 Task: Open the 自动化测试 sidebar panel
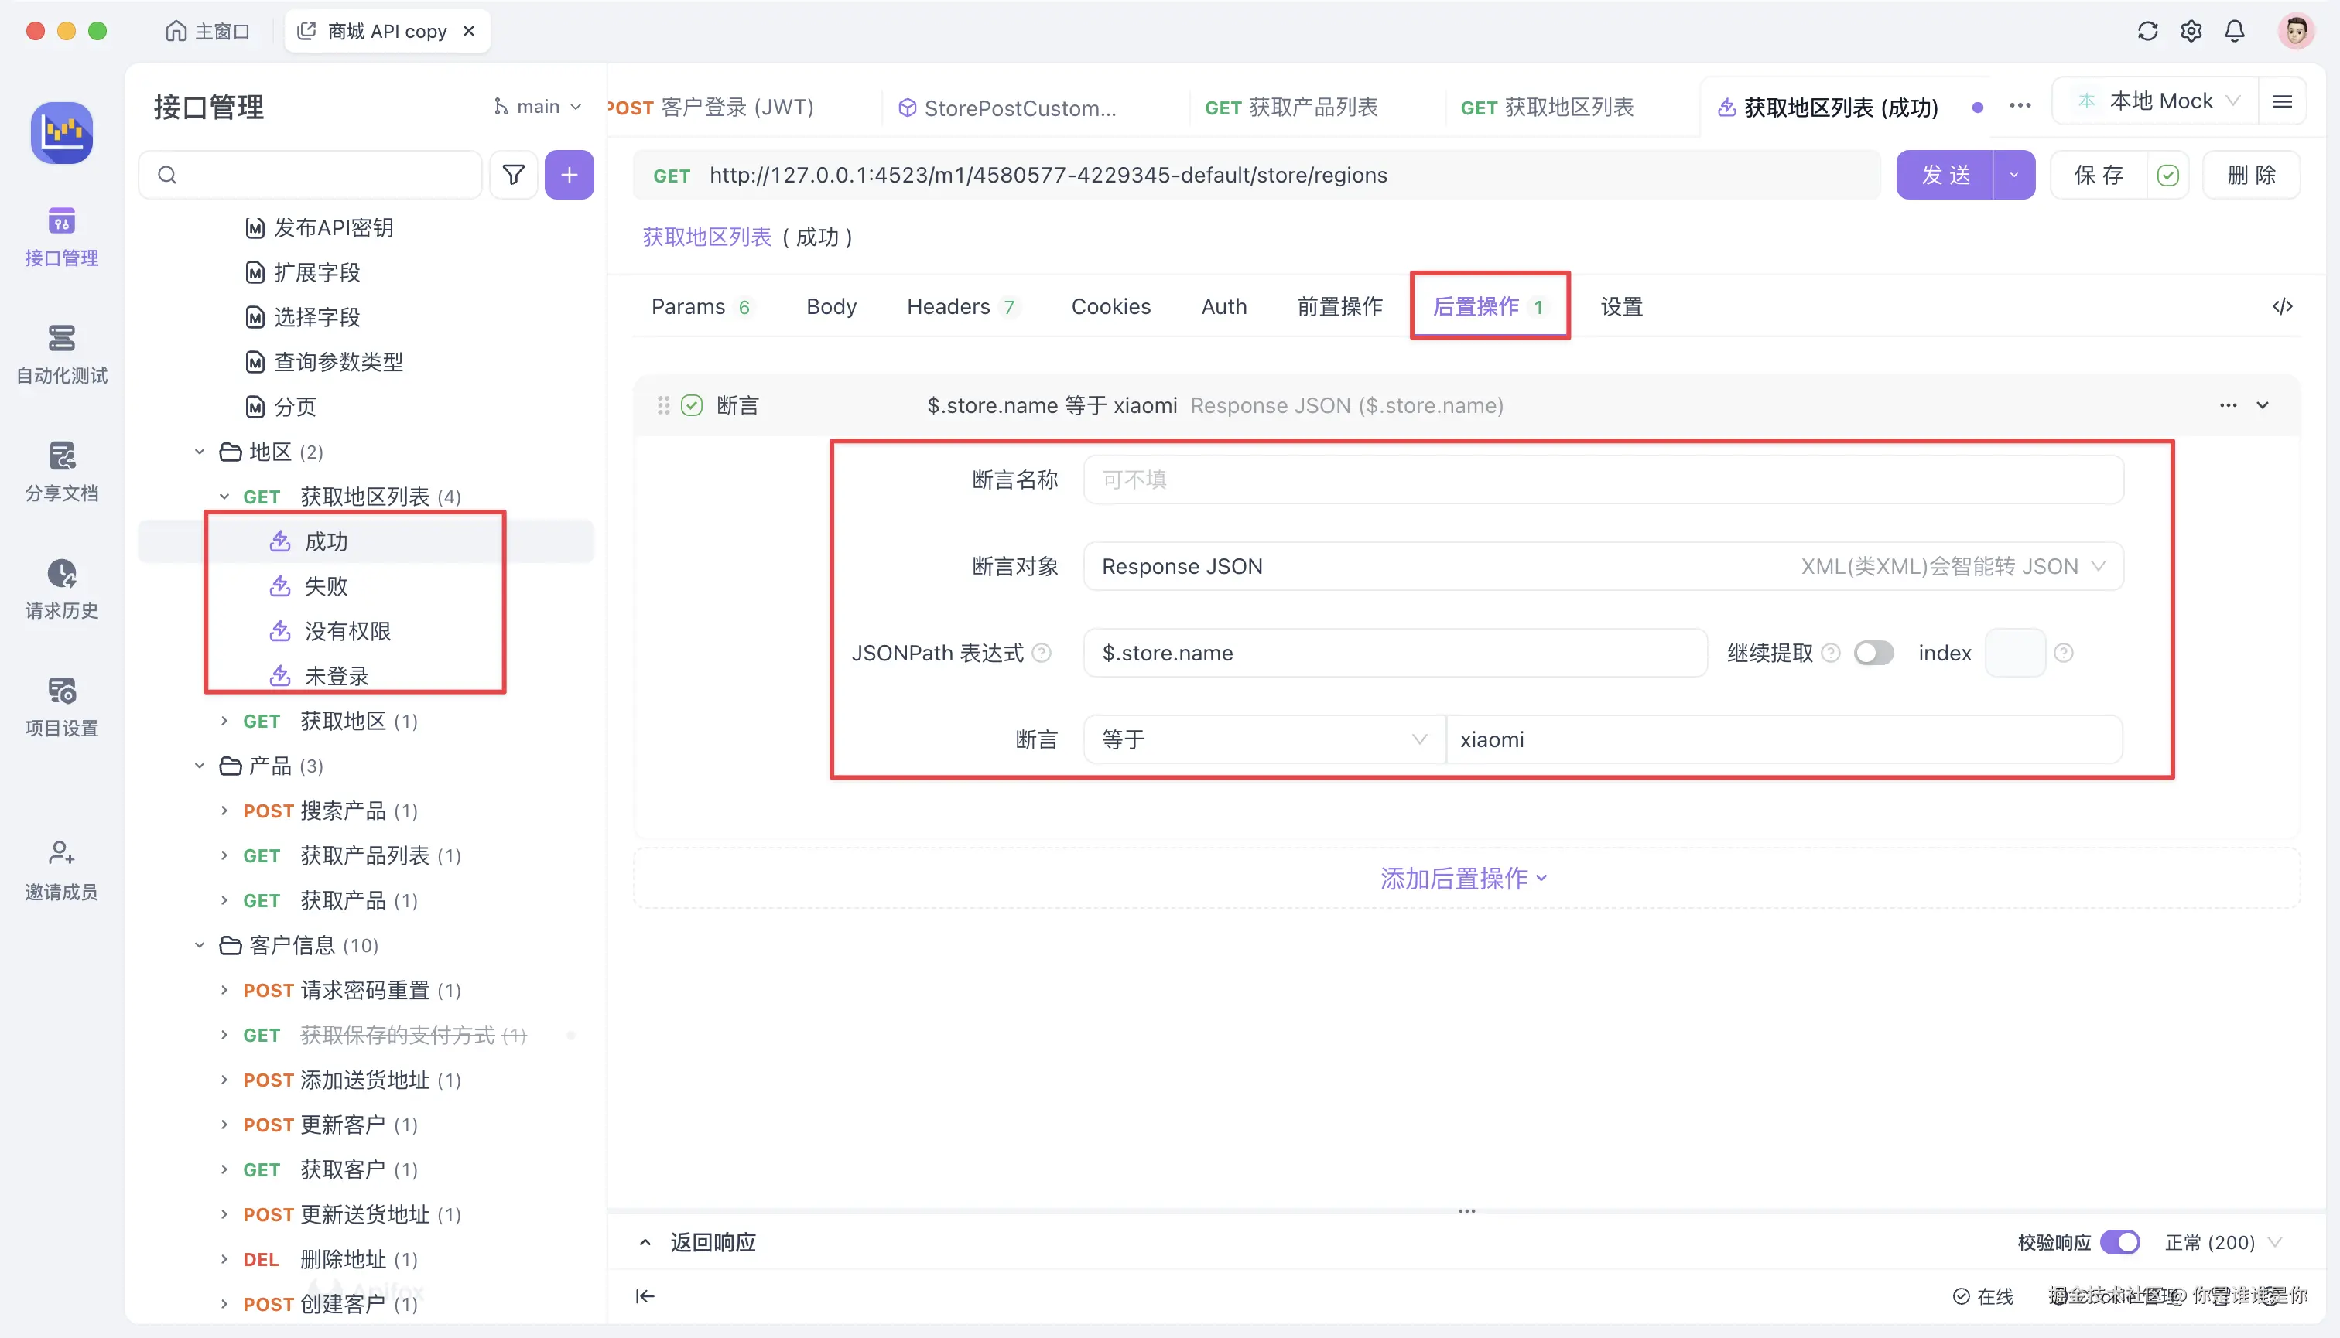point(60,355)
